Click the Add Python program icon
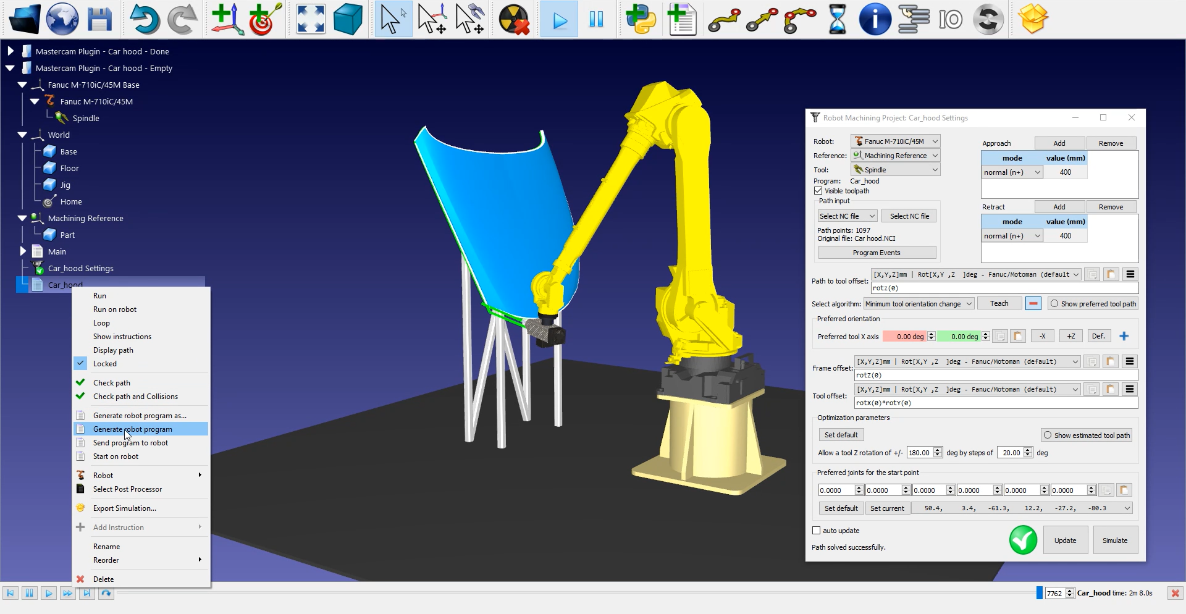Screen dimensions: 1186x614 pyautogui.click(x=641, y=20)
